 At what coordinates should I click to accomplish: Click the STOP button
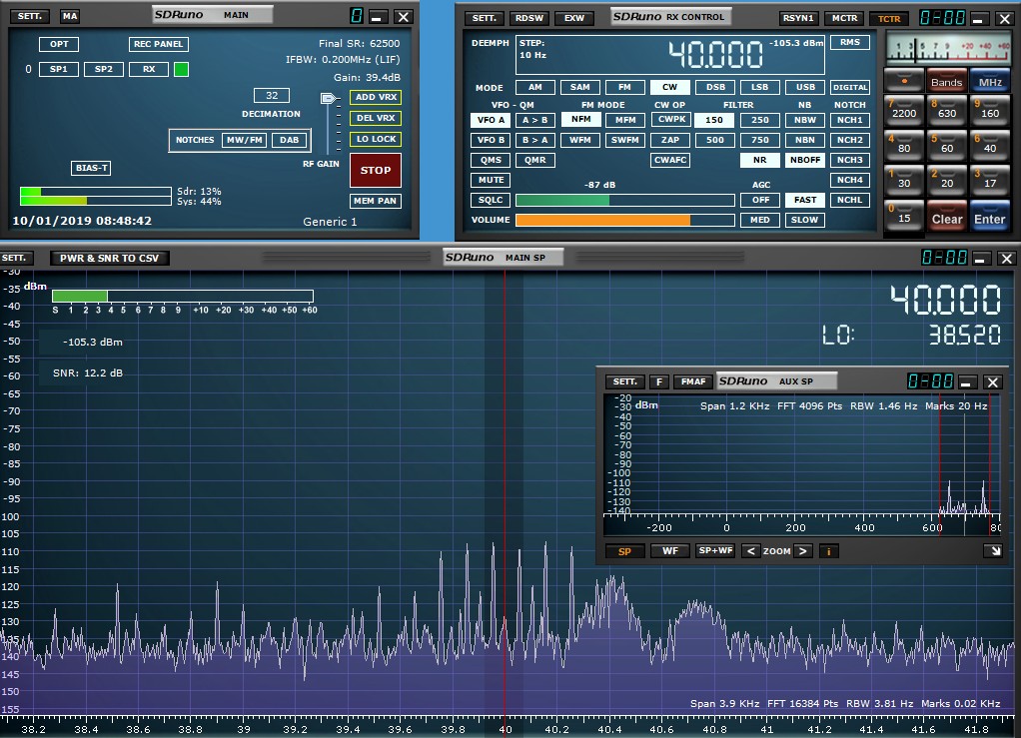point(376,170)
